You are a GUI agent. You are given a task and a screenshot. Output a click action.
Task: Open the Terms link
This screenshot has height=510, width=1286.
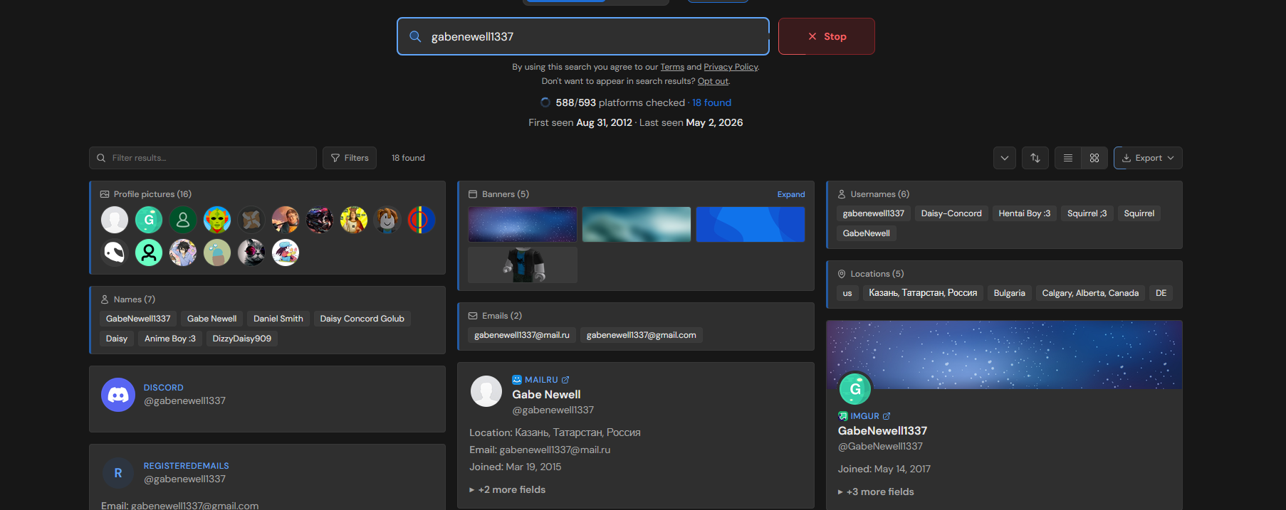[x=672, y=67]
